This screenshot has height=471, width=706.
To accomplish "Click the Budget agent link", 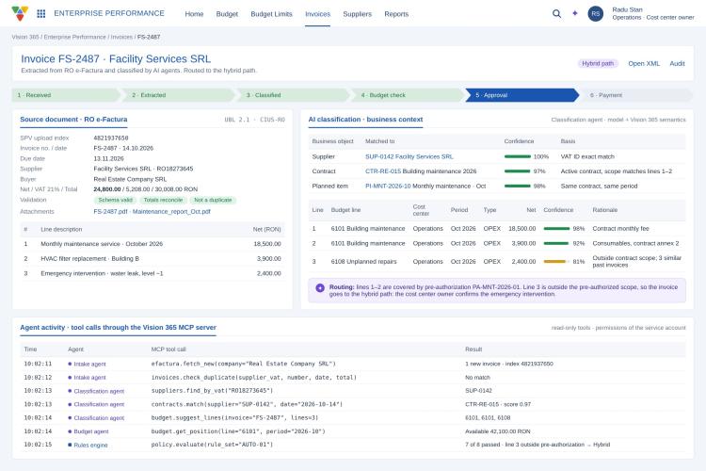I will coord(91,431).
